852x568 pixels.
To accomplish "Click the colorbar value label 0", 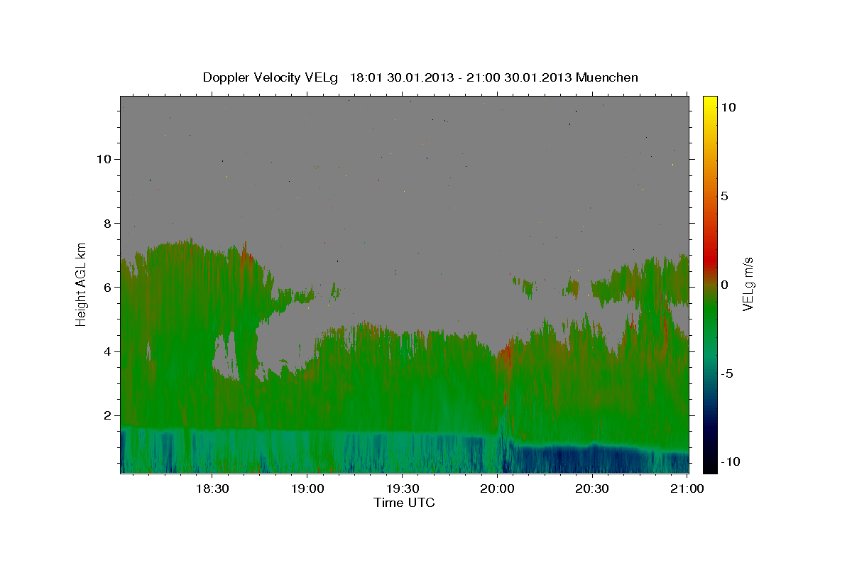I will point(724,285).
